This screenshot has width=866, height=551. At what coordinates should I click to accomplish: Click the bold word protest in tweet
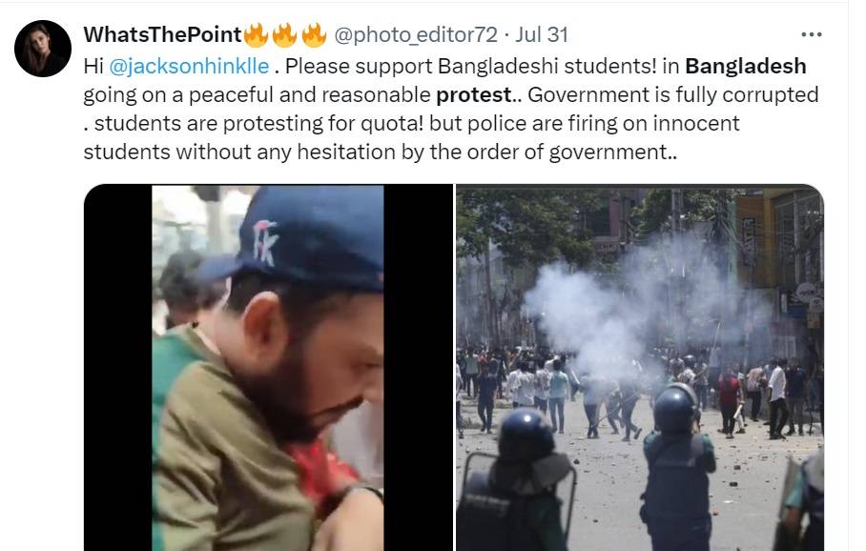[x=474, y=95]
